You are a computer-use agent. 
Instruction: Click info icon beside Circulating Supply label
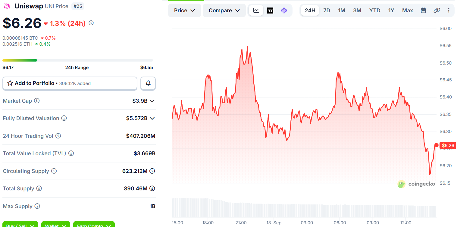point(54,171)
